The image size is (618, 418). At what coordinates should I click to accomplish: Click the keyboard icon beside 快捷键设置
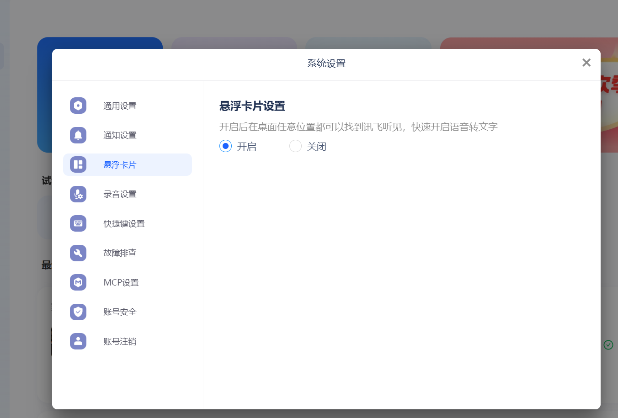coord(78,223)
